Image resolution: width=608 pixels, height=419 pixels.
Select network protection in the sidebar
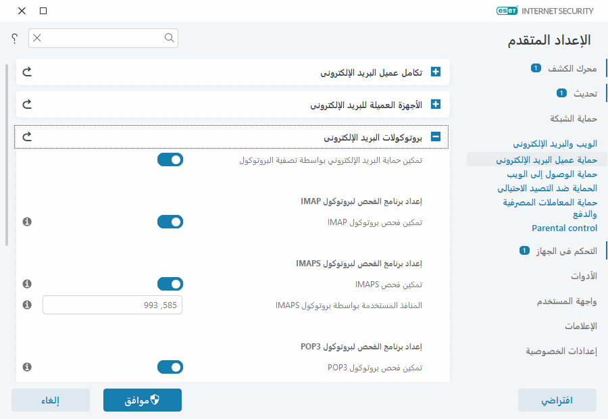click(x=573, y=118)
